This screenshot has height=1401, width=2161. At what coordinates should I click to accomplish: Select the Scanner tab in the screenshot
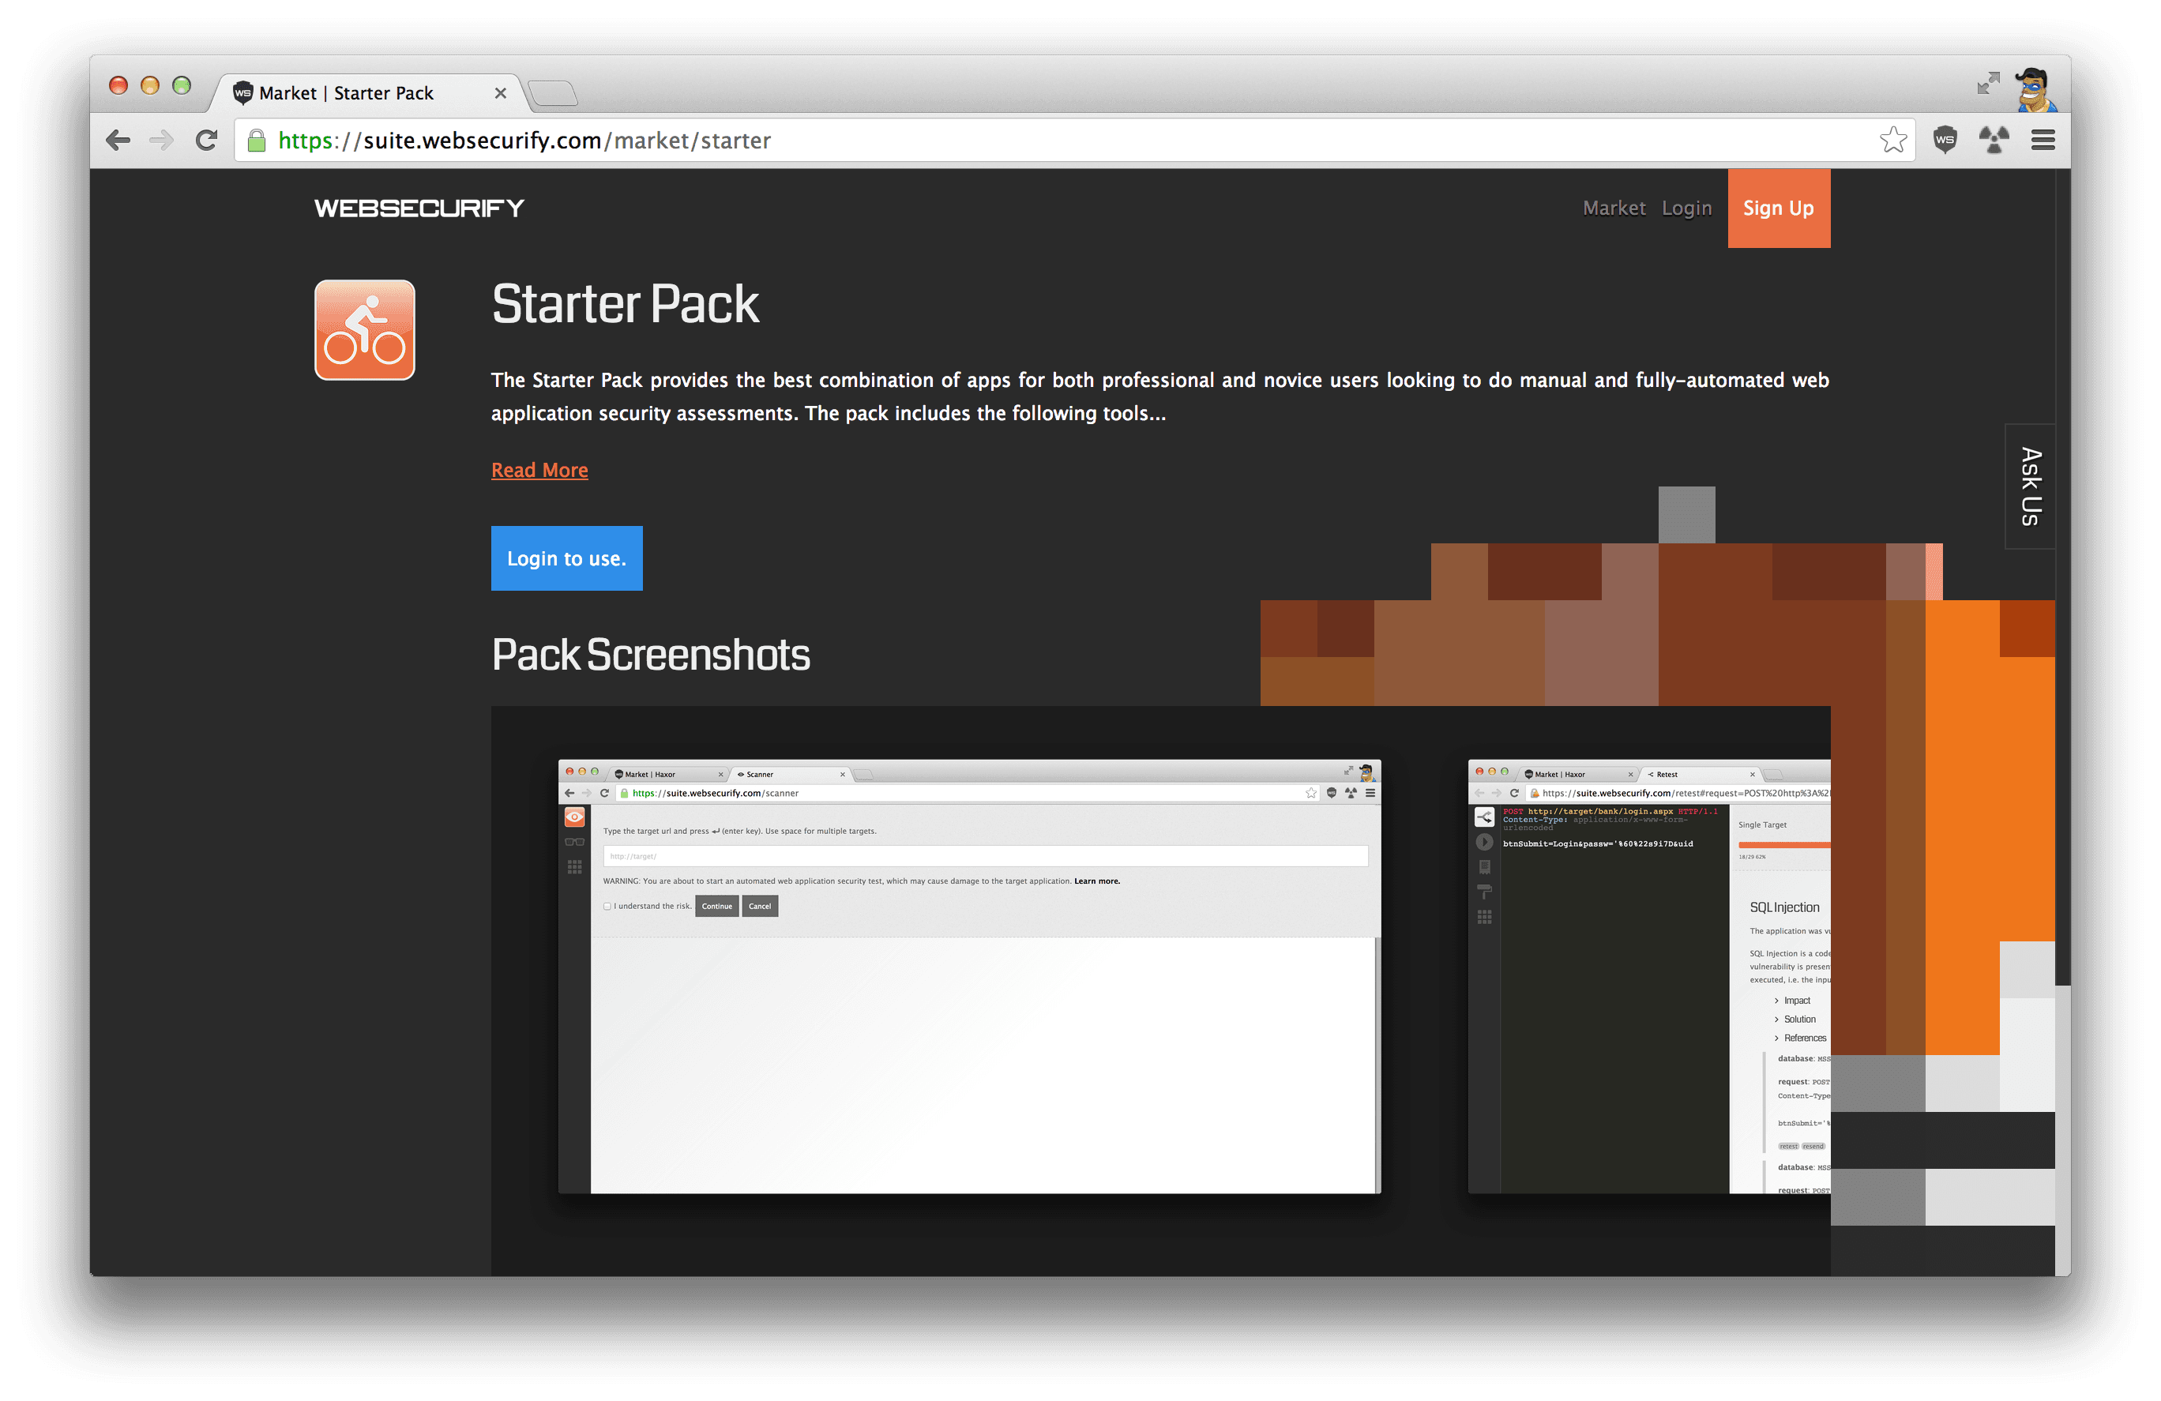[790, 775]
